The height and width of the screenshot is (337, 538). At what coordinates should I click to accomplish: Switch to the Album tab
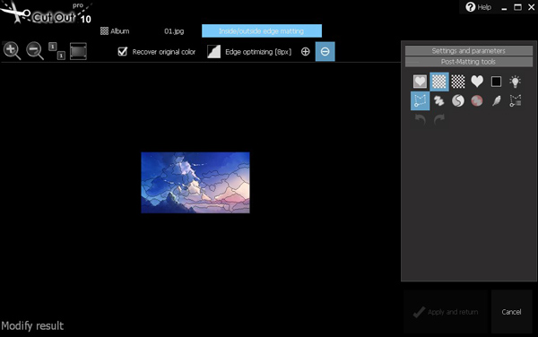[115, 31]
